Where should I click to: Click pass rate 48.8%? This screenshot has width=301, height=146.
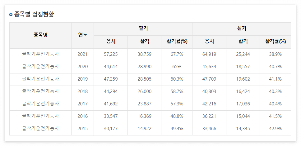coord(177,116)
